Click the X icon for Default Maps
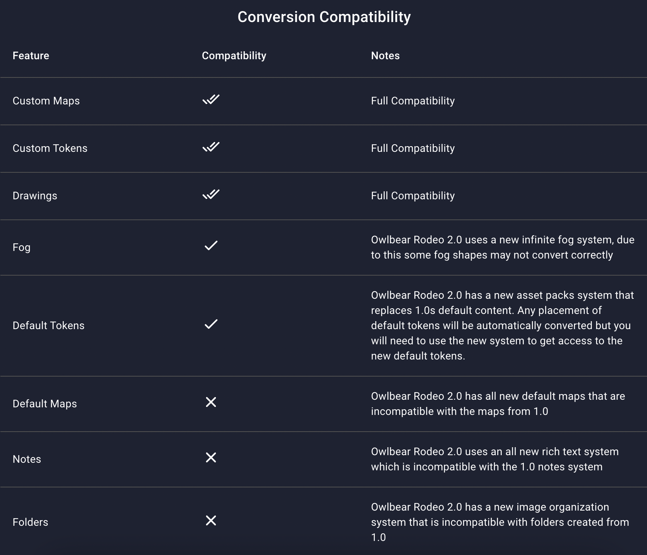This screenshot has width=647, height=555. [211, 402]
